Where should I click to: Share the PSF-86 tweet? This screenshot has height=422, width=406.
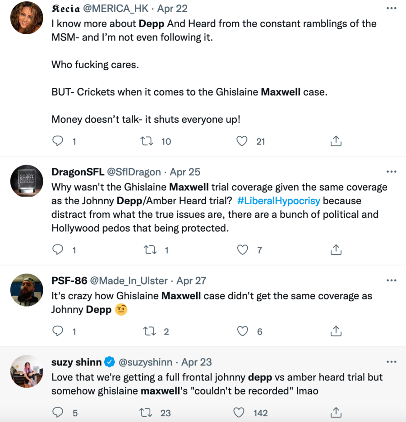[335, 331]
